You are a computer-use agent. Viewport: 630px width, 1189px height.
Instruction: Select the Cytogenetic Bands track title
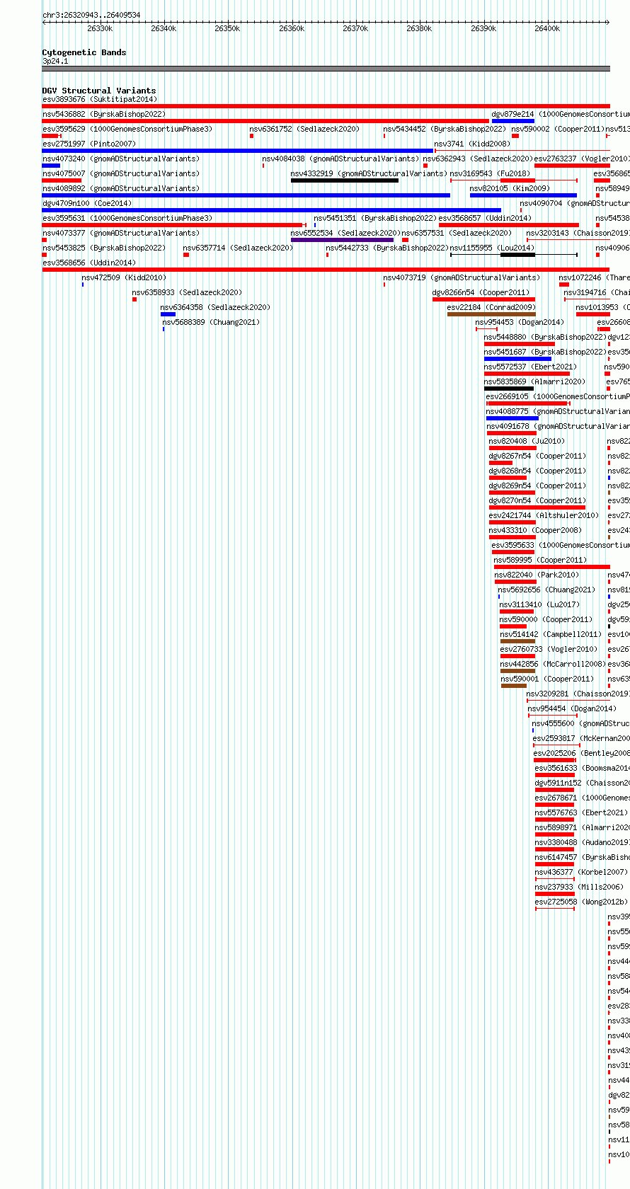(x=84, y=52)
